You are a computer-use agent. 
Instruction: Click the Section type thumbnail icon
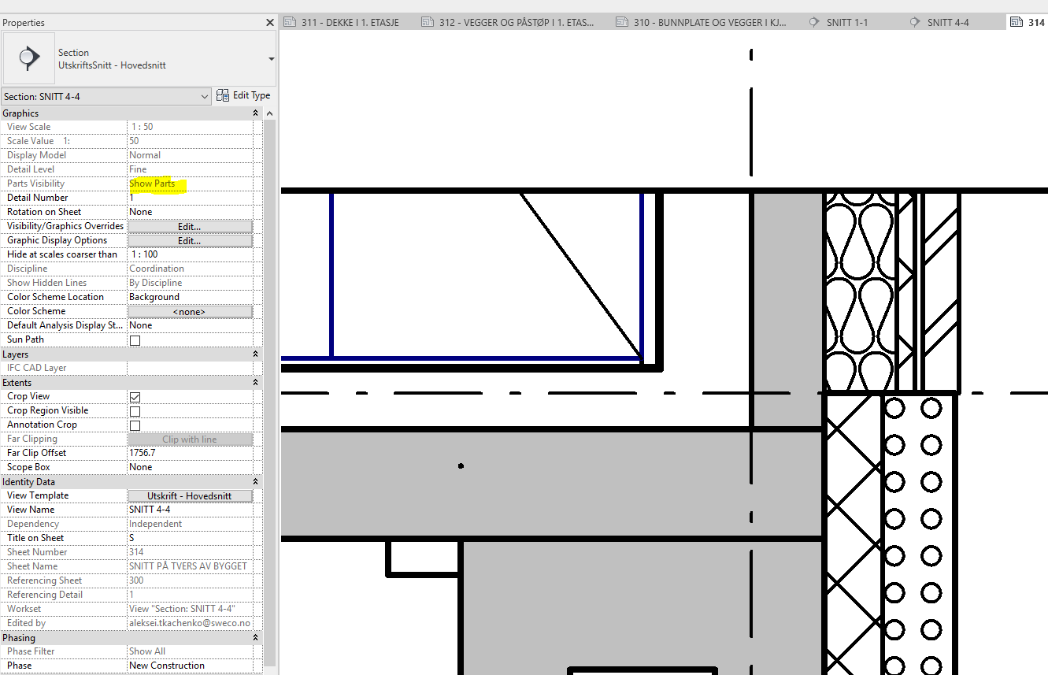pyautogui.click(x=29, y=58)
